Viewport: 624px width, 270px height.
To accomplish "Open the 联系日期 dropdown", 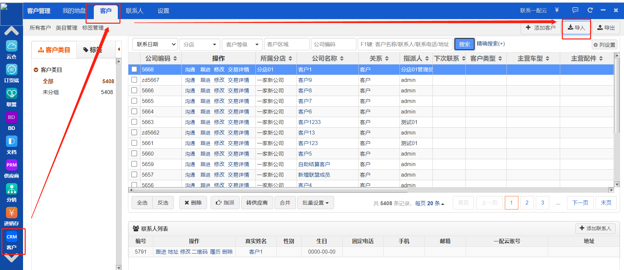I will tap(155, 44).
